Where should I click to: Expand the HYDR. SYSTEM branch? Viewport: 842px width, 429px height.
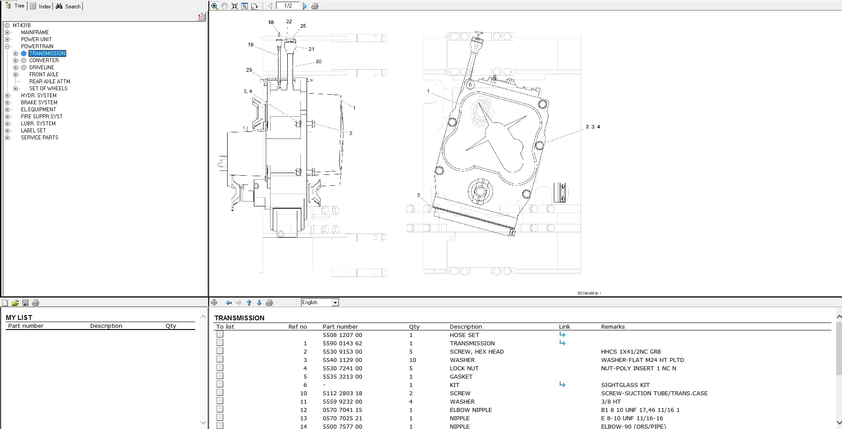point(7,95)
